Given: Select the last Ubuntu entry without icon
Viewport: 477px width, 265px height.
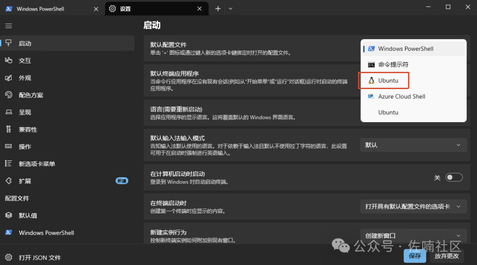Looking at the screenshot, I should 413,112.
